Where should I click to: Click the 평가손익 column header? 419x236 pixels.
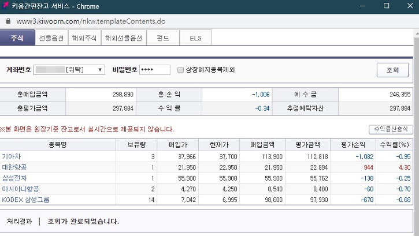(353, 145)
